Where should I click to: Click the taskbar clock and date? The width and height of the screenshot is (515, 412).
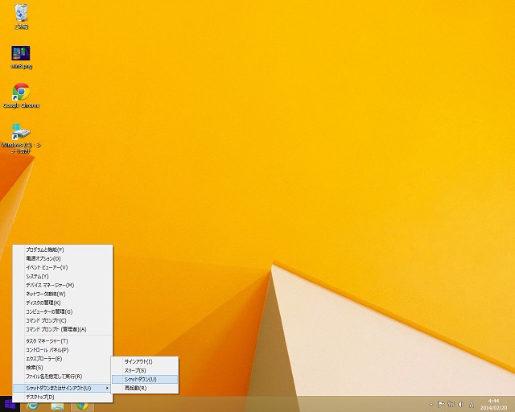(493, 404)
